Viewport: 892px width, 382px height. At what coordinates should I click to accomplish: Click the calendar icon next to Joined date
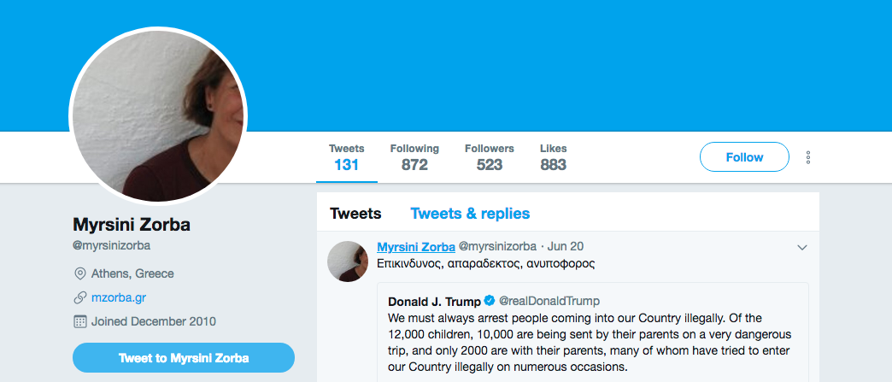click(x=80, y=322)
